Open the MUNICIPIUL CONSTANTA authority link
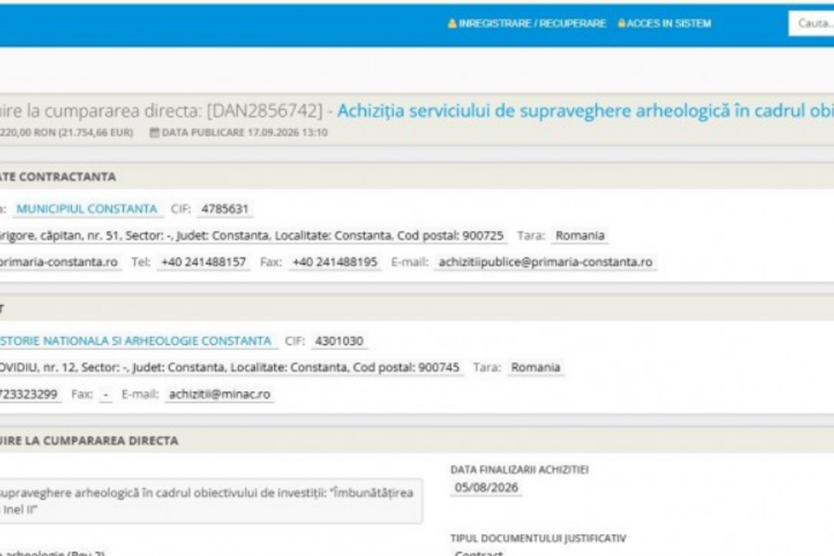Viewport: 834px width, 556px height. (87, 208)
